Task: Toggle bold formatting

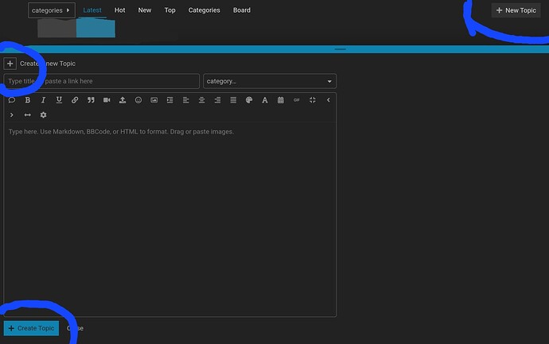Action: click(x=28, y=100)
